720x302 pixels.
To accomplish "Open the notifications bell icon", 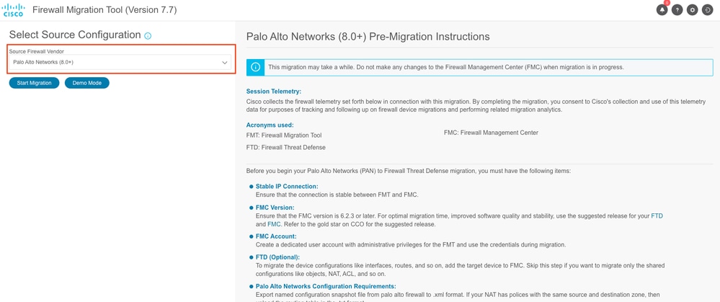I will pos(662,10).
